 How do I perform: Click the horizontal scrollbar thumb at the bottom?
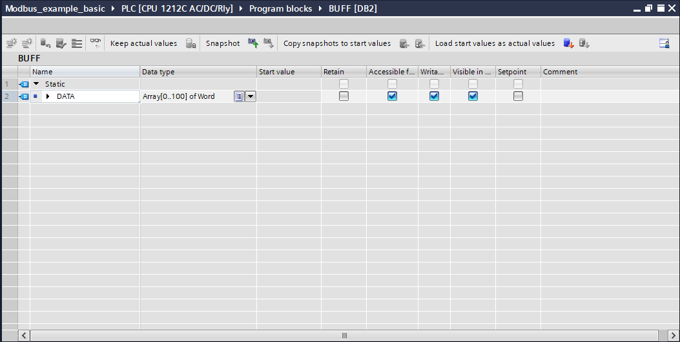click(344, 336)
